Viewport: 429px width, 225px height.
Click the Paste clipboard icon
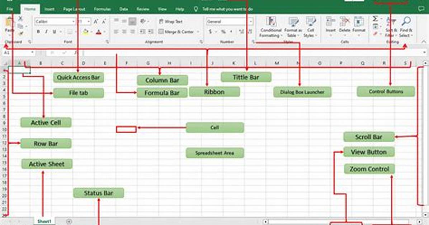click(x=9, y=23)
